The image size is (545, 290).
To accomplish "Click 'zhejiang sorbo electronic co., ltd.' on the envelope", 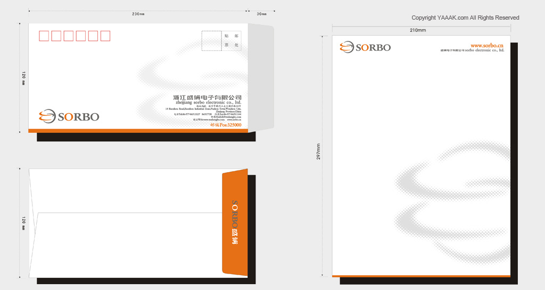I will tap(208, 103).
